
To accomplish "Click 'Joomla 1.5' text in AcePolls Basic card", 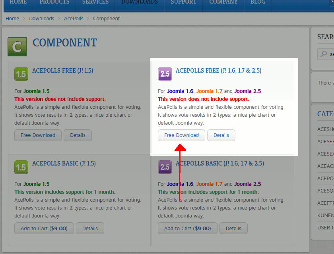I will click(x=37, y=184).
